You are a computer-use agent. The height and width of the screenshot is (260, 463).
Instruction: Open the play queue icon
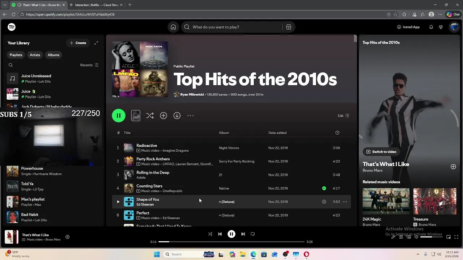click(x=401, y=237)
